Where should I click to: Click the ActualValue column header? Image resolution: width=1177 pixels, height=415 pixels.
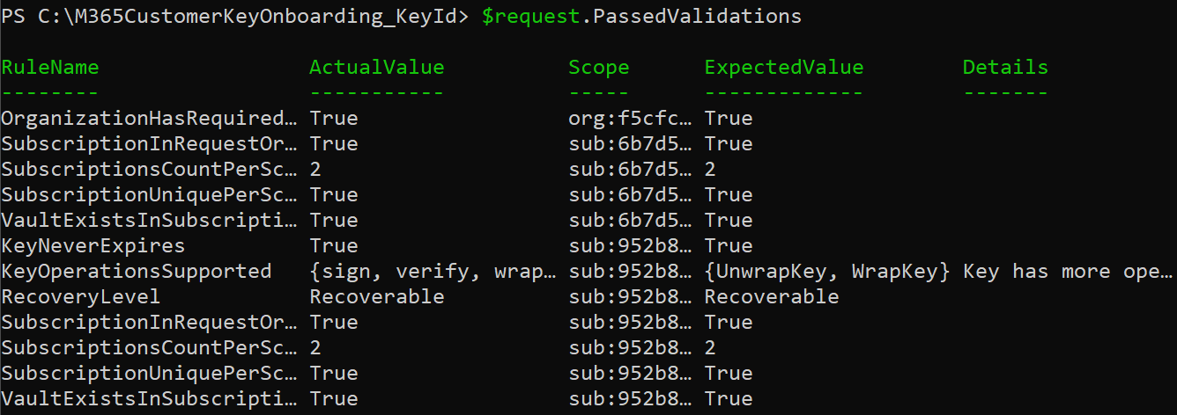[377, 68]
